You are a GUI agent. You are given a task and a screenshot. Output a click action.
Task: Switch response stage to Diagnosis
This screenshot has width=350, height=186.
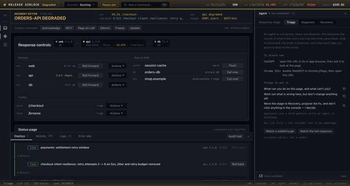(x=307, y=22)
